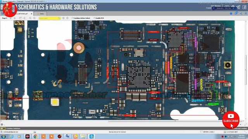Click the user profile icon
Screen dimensions: 248x139
tap(246, 14)
